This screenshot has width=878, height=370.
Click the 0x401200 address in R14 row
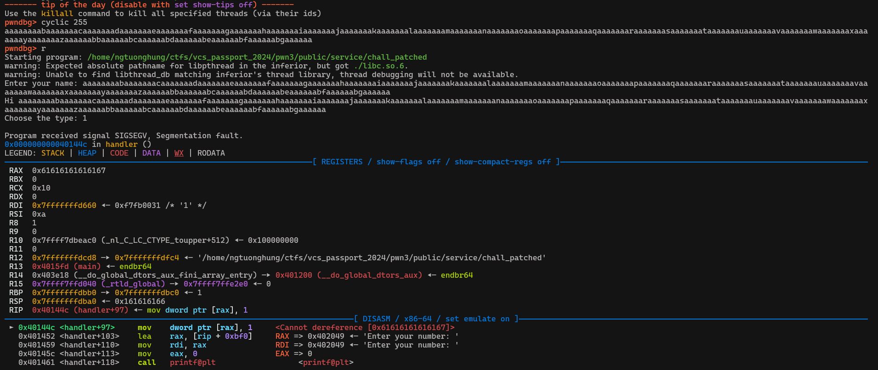pyautogui.click(x=294, y=275)
